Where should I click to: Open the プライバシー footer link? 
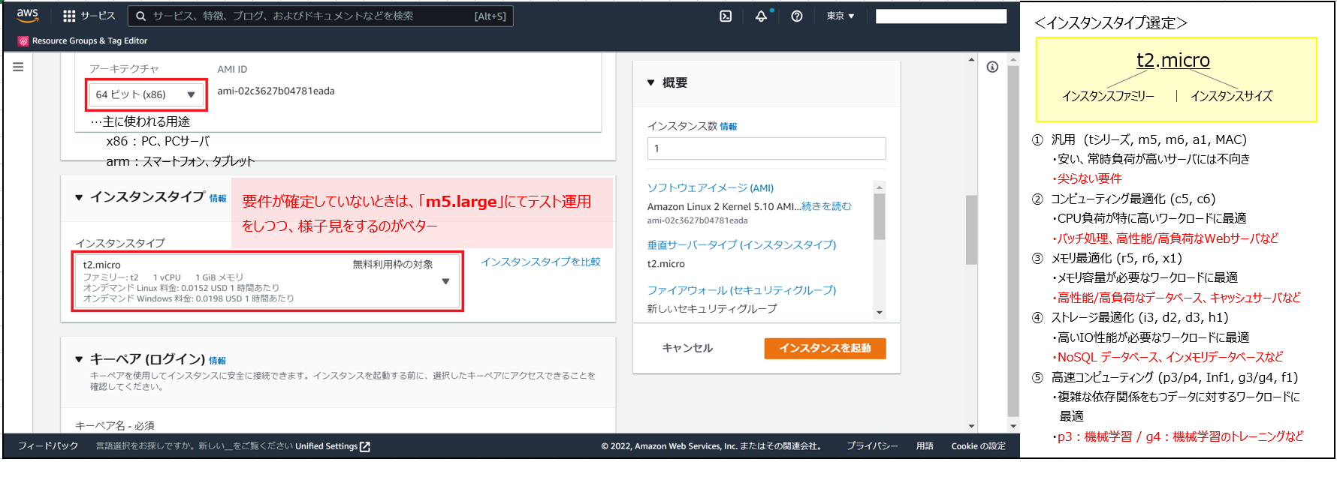point(872,446)
